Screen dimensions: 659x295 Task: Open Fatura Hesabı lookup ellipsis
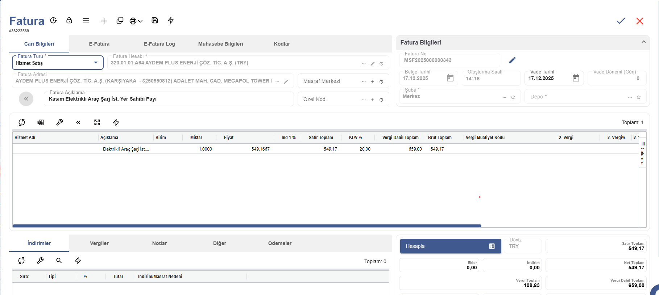tap(364, 64)
